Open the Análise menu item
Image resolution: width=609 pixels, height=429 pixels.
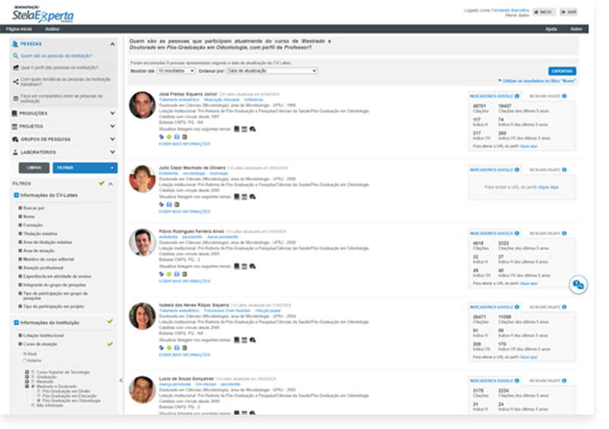52,29
